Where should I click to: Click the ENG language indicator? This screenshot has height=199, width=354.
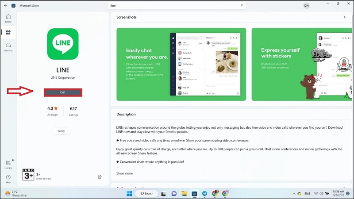tap(307, 194)
